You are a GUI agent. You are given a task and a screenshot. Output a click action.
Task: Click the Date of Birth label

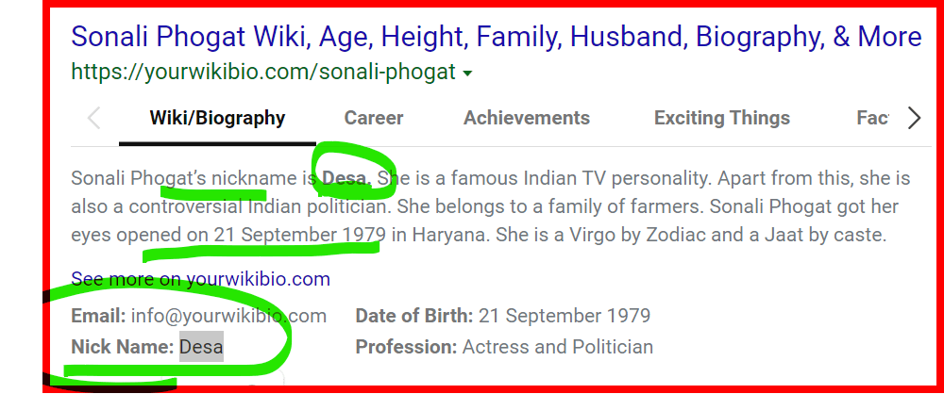tap(413, 316)
